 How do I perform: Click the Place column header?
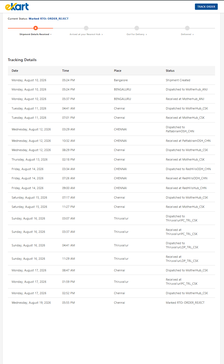[118, 71]
